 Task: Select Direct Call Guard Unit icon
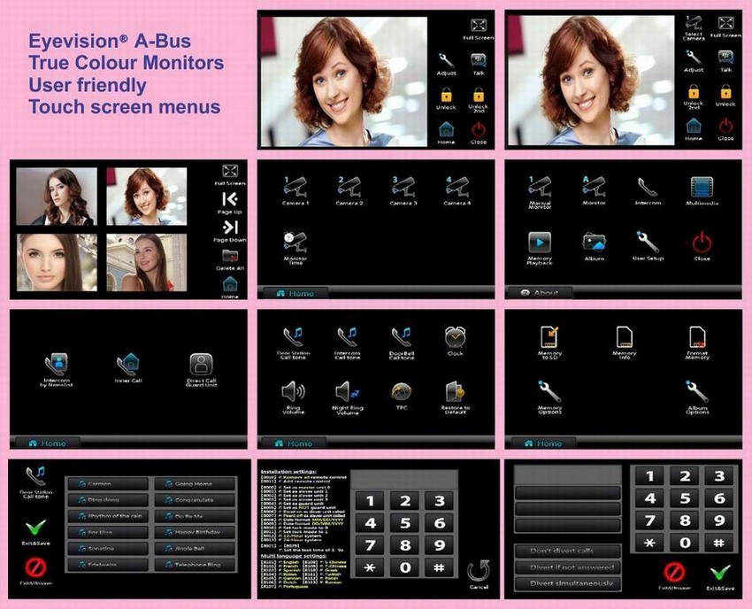(202, 365)
